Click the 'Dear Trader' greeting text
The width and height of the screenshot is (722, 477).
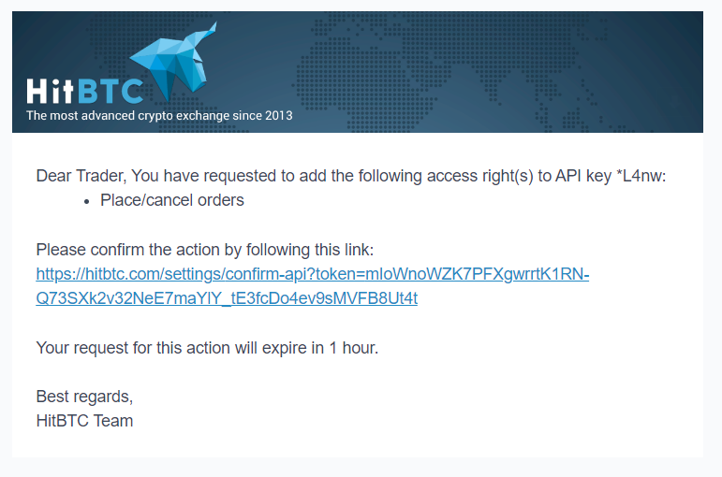pyautogui.click(x=81, y=176)
